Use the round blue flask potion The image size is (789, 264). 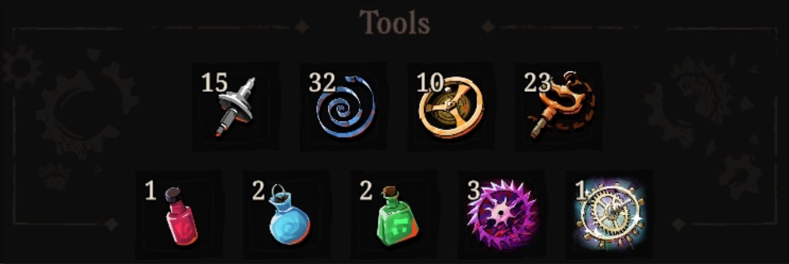[x=288, y=216]
